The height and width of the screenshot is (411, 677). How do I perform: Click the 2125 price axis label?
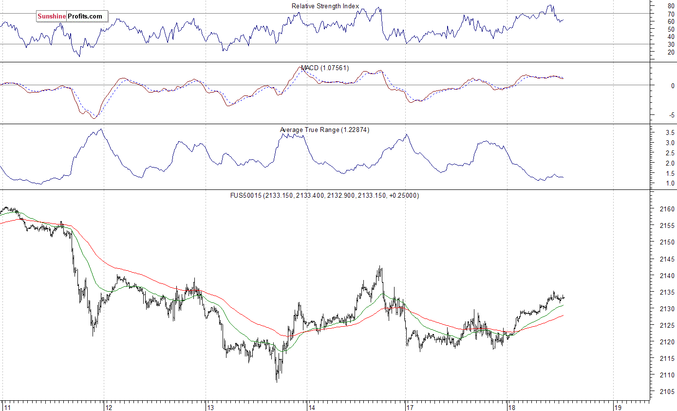pyautogui.click(x=667, y=325)
